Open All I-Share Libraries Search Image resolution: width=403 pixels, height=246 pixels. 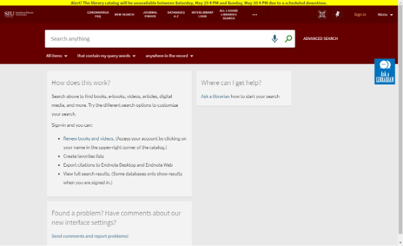pos(229,14)
